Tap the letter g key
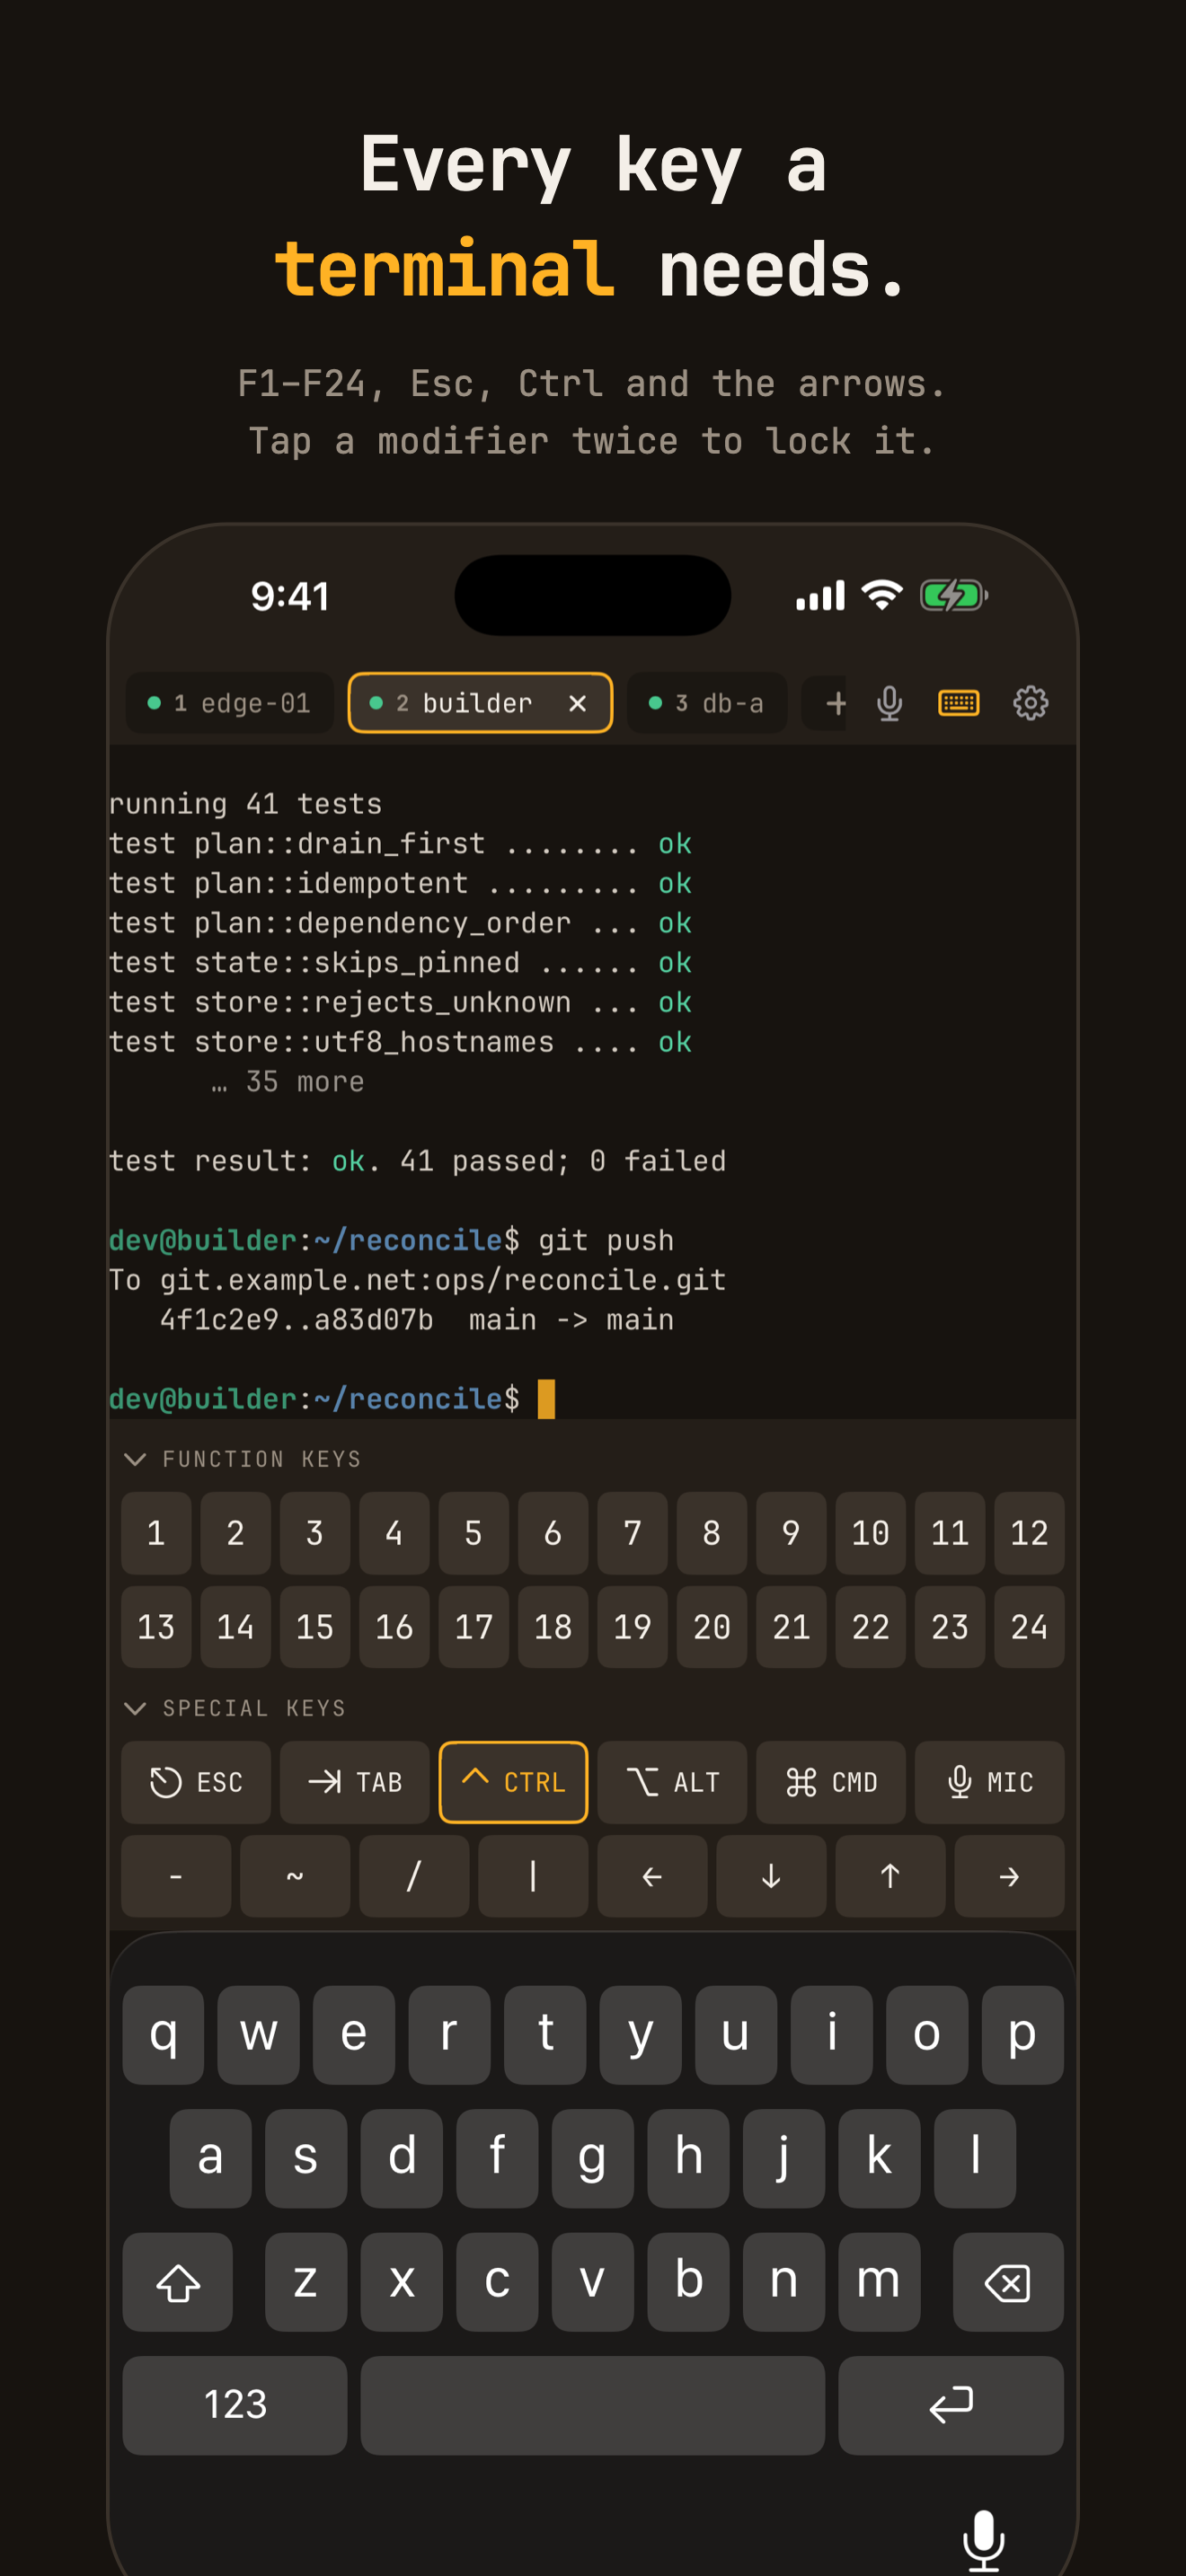 click(x=593, y=2158)
